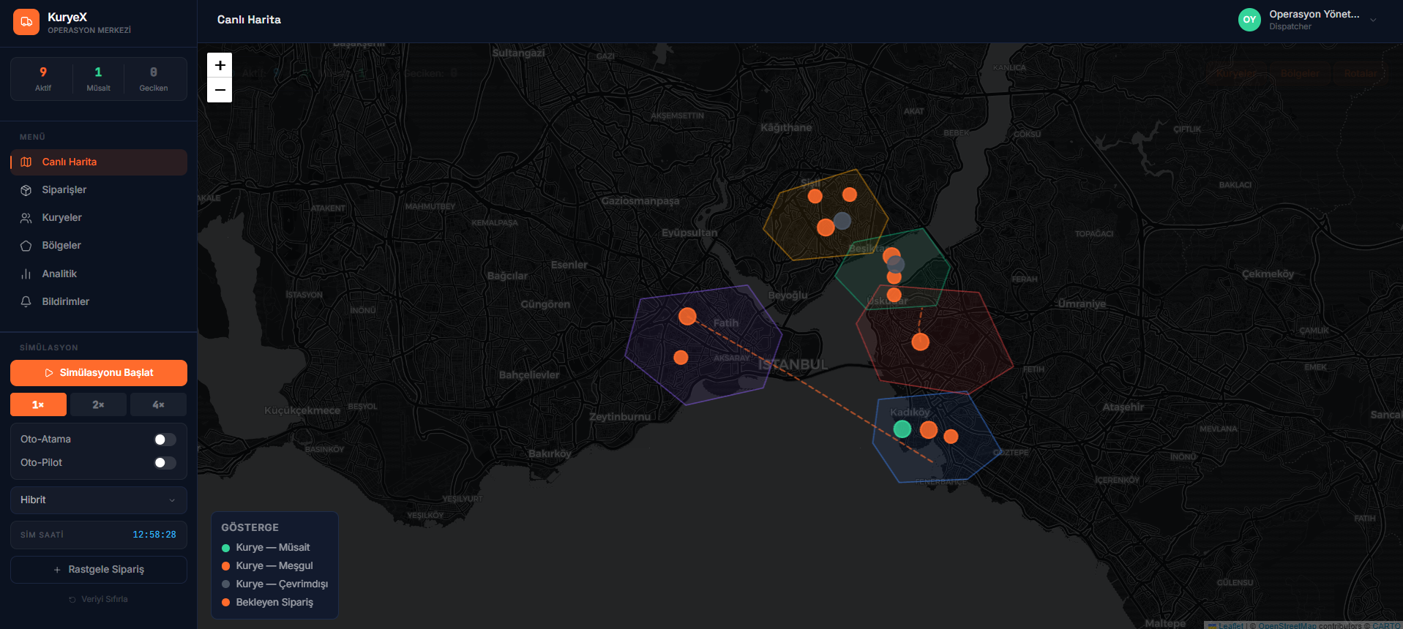
Task: Click the 'Bekleyen Sipariş' legend entry
Action: click(267, 603)
